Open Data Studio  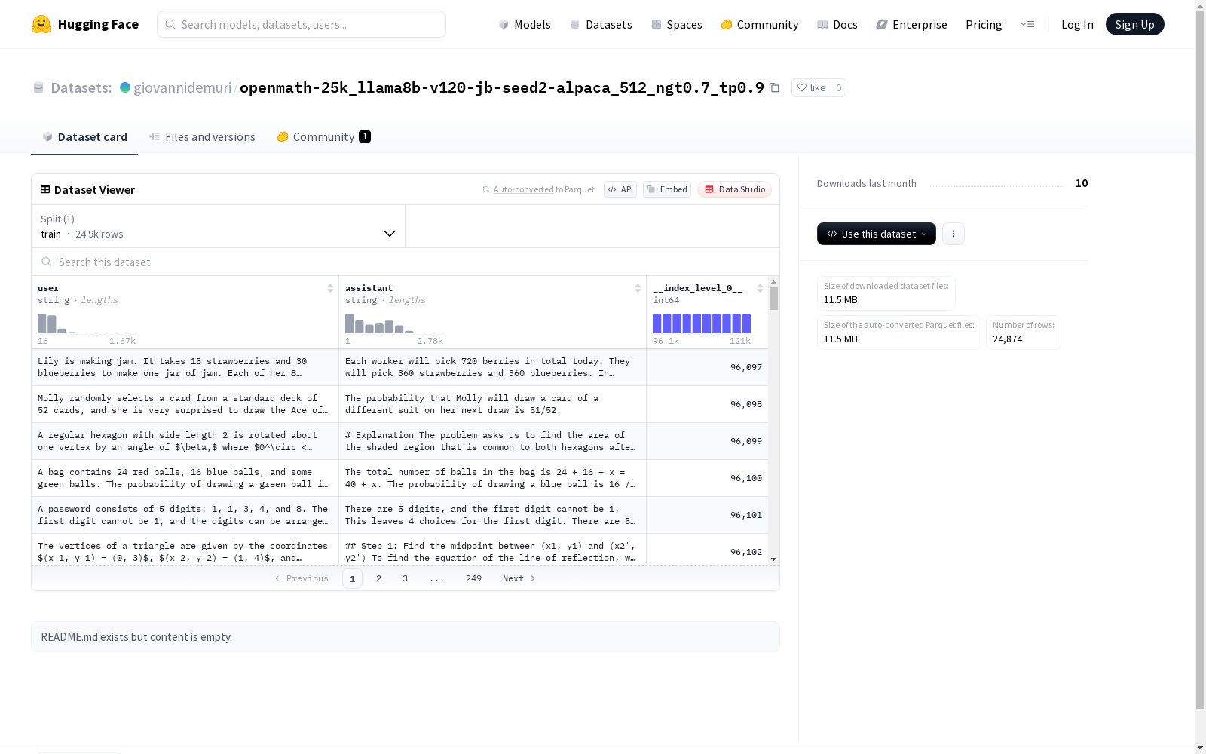click(734, 189)
